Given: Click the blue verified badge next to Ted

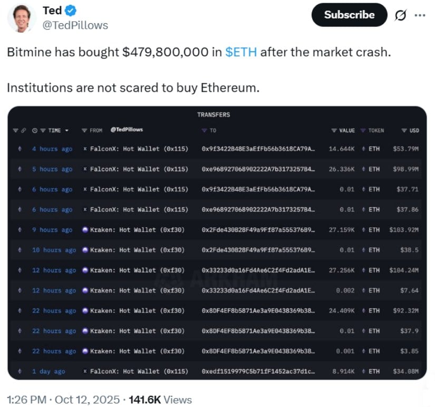Looking at the screenshot, I should click(x=71, y=11).
